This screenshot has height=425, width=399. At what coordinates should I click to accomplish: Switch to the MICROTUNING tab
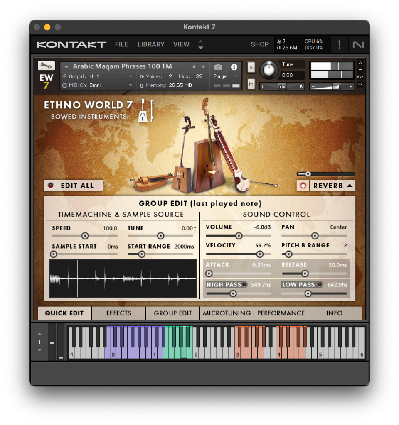point(227,313)
